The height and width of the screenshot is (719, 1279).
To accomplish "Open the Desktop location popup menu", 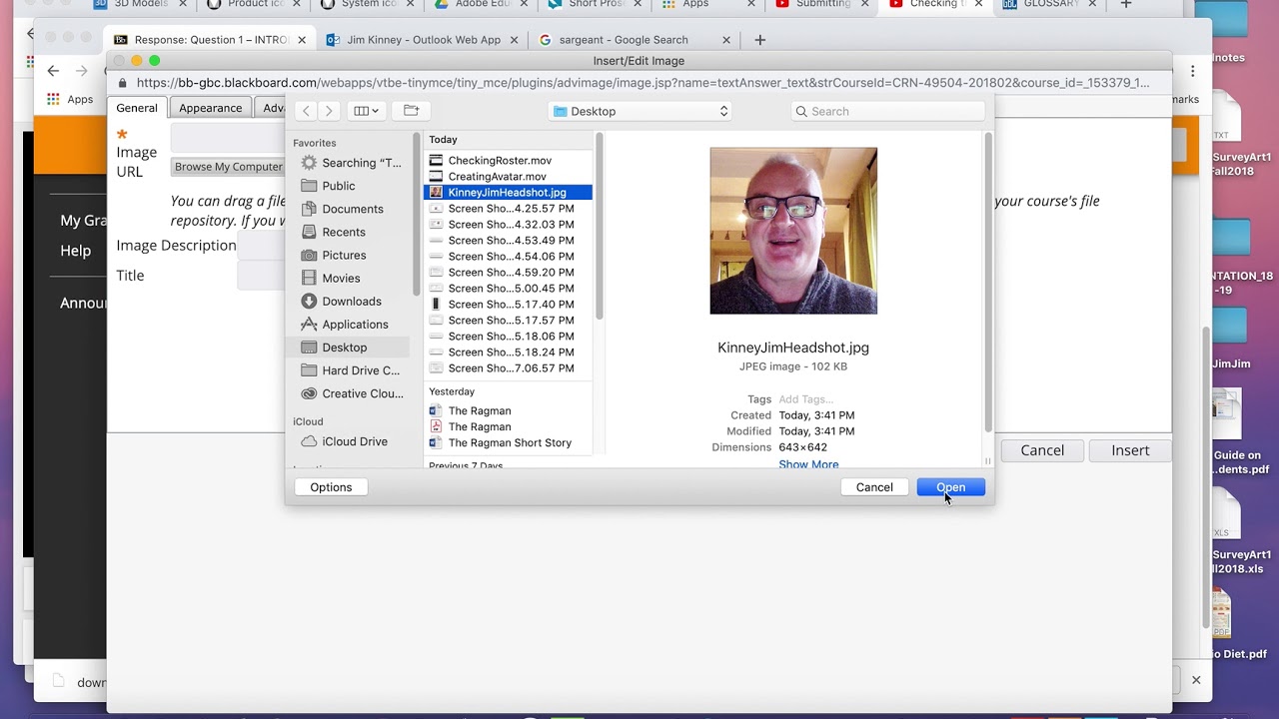I will [640, 111].
